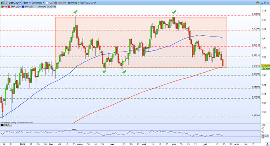Click the RSI value tag 36,008

coord(265,136)
